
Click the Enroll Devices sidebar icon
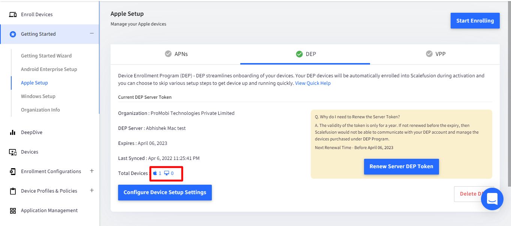pyautogui.click(x=13, y=15)
